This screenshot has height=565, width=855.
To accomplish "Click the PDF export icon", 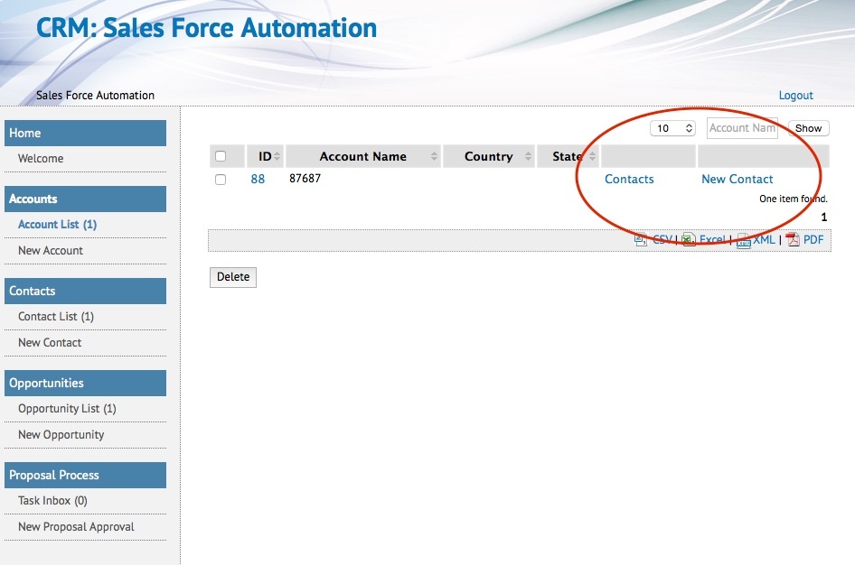I will point(793,240).
